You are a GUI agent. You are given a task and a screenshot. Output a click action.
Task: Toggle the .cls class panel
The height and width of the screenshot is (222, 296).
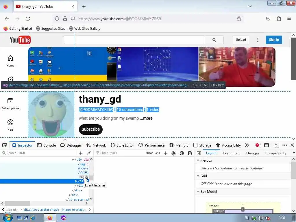click(x=158, y=153)
